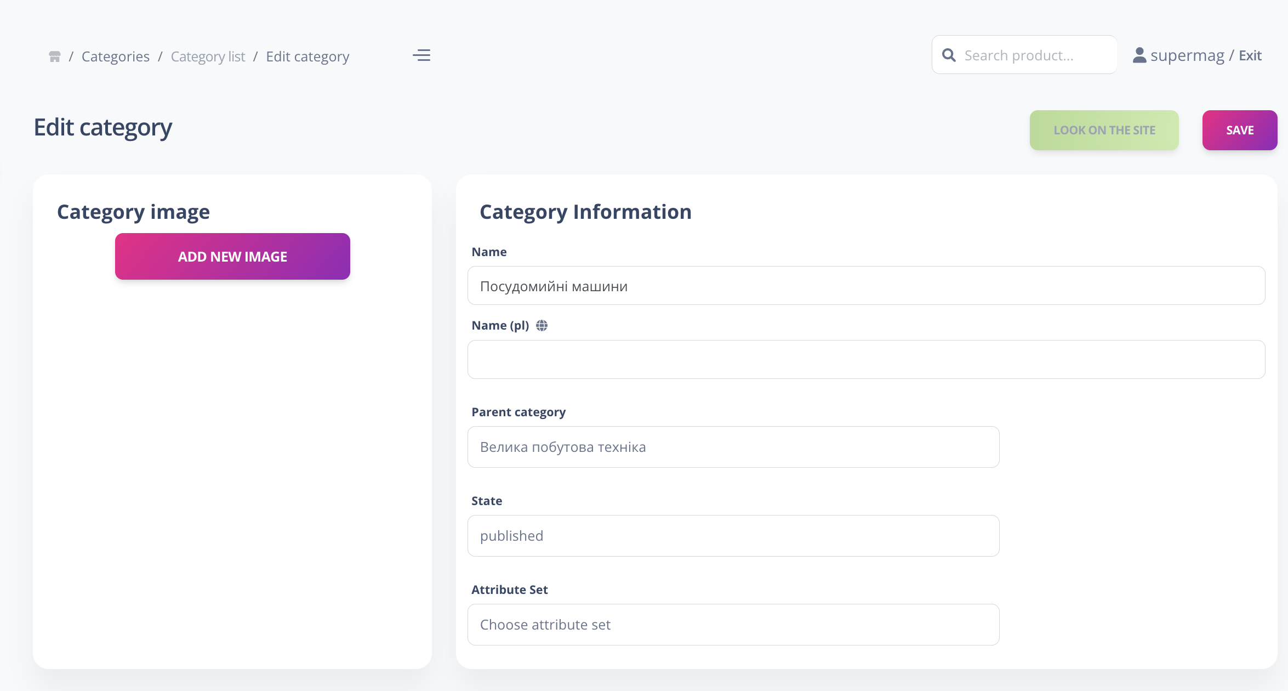Click the Edit category breadcrumb item
Screen dimensions: 1288x691
[x=307, y=56]
